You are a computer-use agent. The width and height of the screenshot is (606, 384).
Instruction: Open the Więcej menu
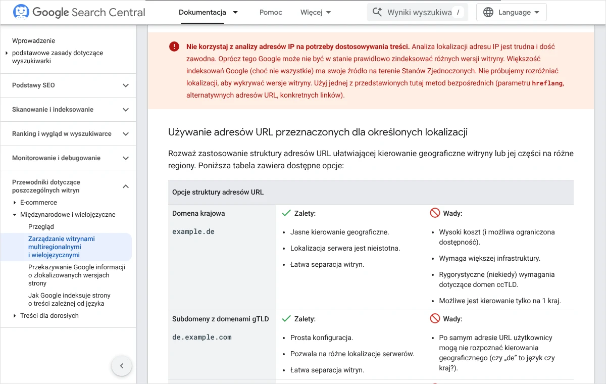[316, 12]
